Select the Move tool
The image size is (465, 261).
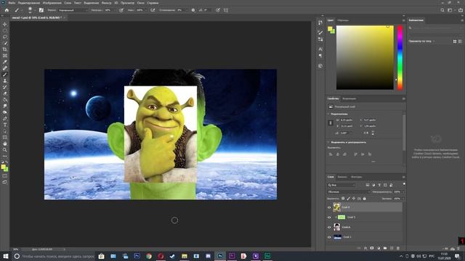point(5,24)
